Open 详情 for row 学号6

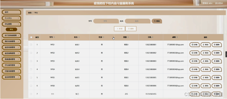tap(194, 86)
